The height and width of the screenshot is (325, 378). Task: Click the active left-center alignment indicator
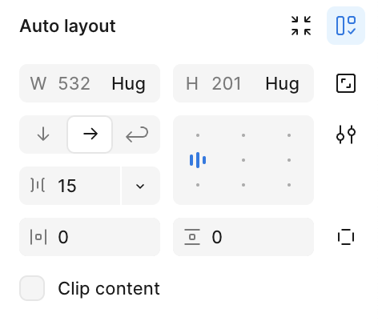point(198,160)
